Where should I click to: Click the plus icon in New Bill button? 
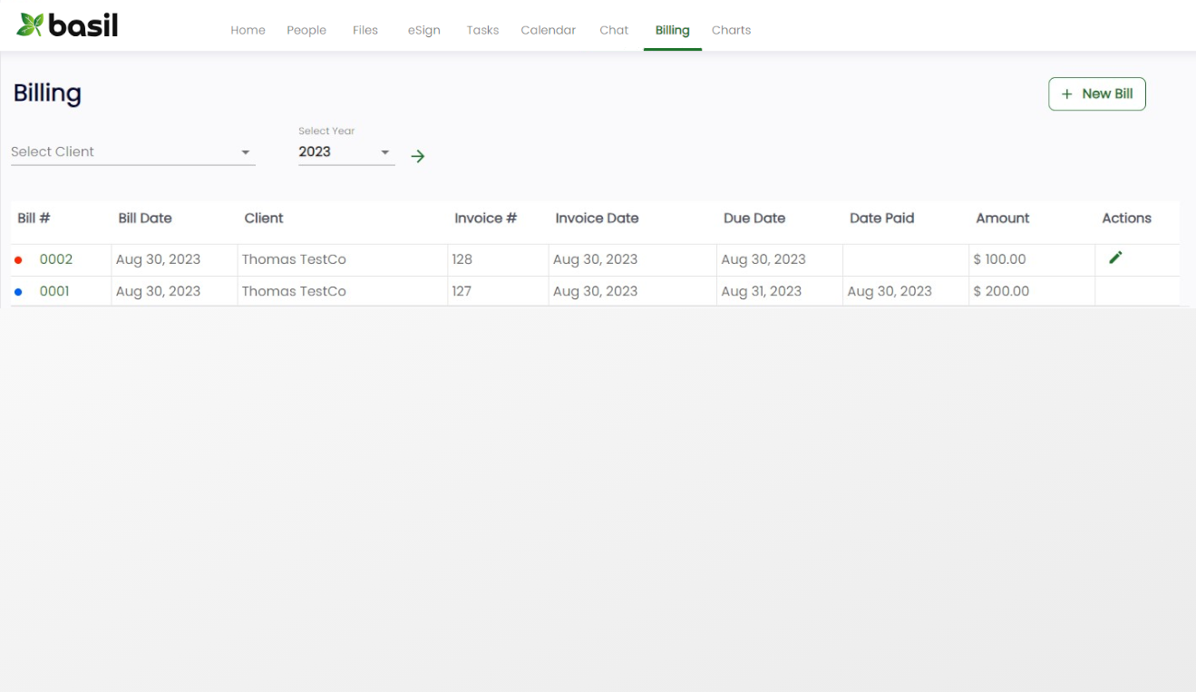1068,93
